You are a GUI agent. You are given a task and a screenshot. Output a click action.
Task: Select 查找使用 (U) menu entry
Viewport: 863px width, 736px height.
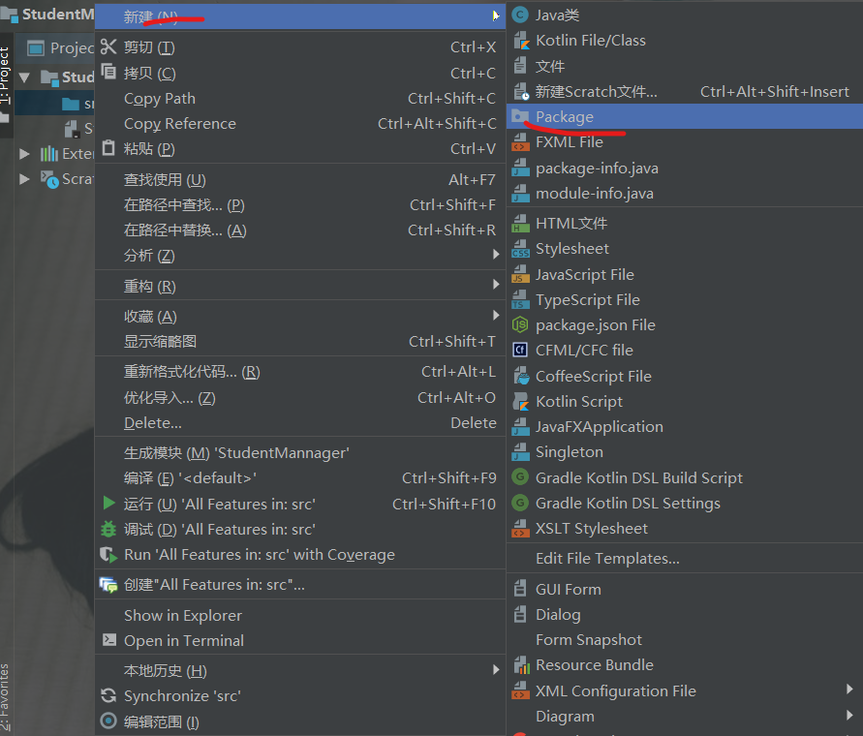300,180
